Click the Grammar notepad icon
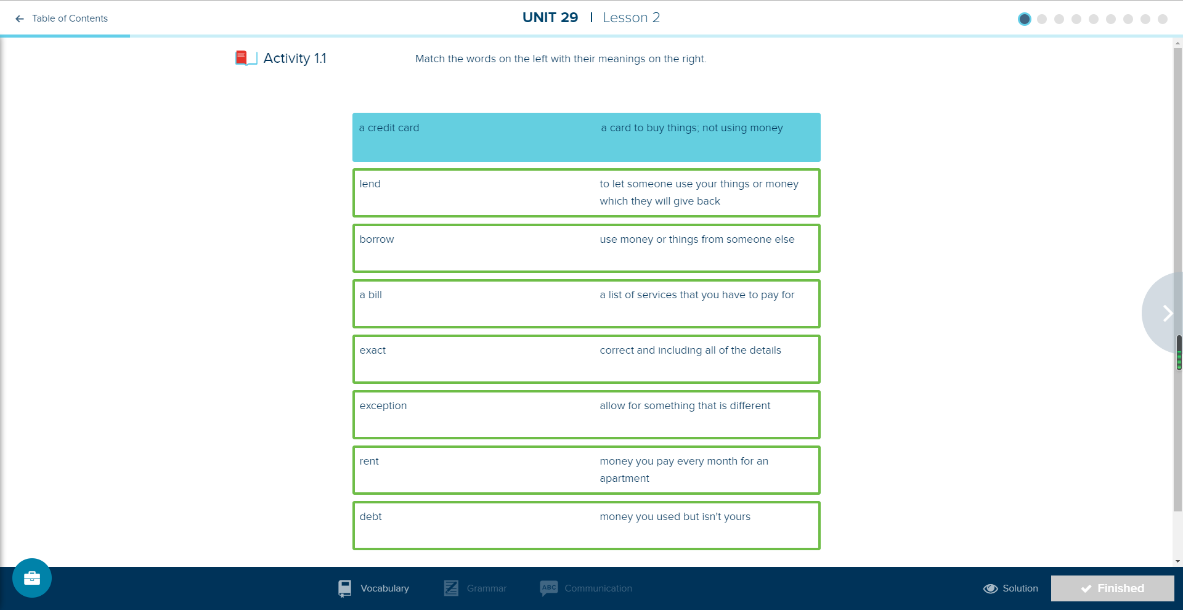This screenshot has width=1183, height=610. coord(451,588)
